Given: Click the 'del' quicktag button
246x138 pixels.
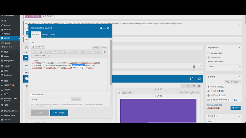Looking at the screenshot, I should 55,52.
